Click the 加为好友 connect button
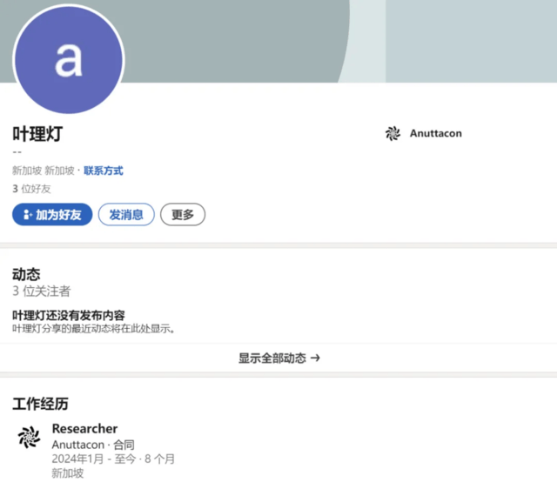Image resolution: width=557 pixels, height=489 pixels. (x=52, y=215)
